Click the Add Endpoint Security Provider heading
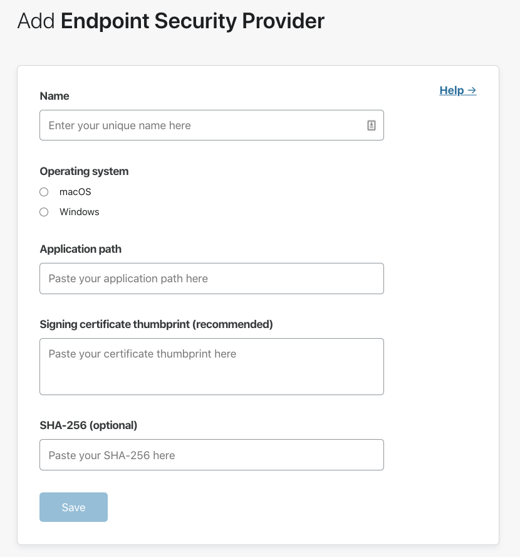 pos(171,21)
